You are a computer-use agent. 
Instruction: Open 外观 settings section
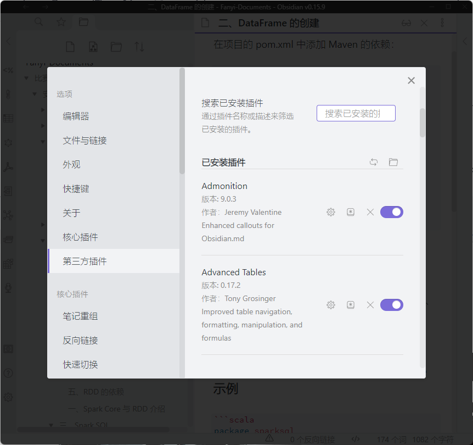(114, 165)
